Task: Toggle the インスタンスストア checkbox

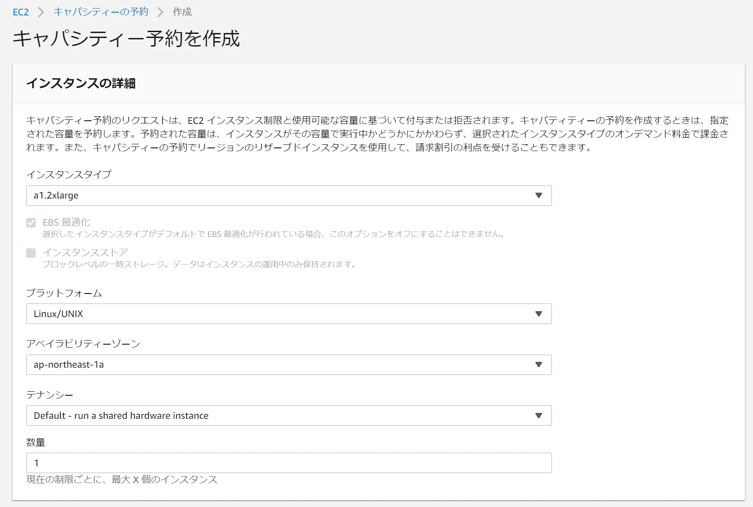Action: coord(31,253)
